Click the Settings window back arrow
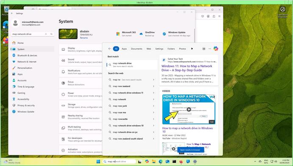Image resolution: width=293 pixels, height=166 pixels. pyautogui.click(x=12, y=14)
